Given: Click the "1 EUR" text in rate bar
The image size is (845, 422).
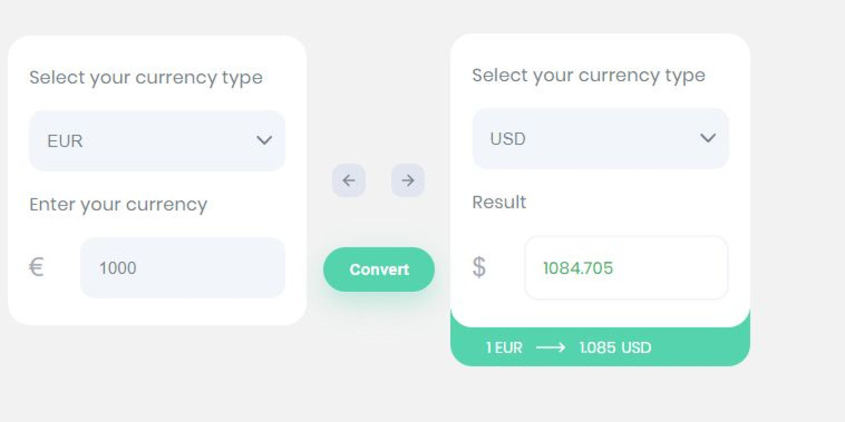Looking at the screenshot, I should coord(504,348).
